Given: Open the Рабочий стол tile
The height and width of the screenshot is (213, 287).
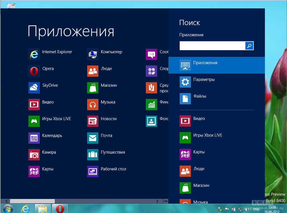Looking at the screenshot, I should coord(92,171).
